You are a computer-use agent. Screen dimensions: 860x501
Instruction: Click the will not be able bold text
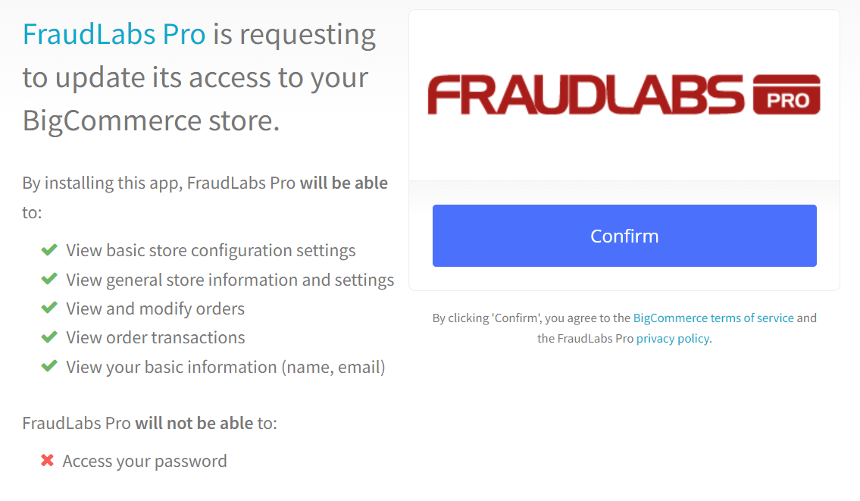coord(195,423)
